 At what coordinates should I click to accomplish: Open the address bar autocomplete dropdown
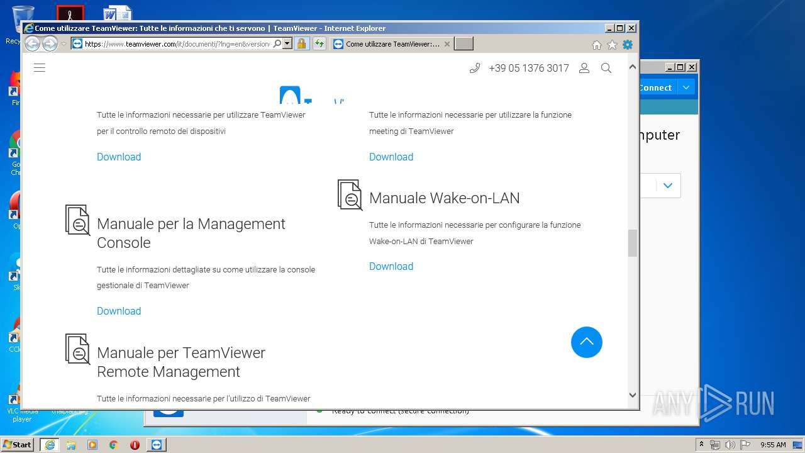tap(287, 43)
